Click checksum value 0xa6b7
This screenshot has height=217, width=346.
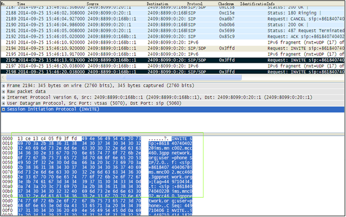pos(227,19)
